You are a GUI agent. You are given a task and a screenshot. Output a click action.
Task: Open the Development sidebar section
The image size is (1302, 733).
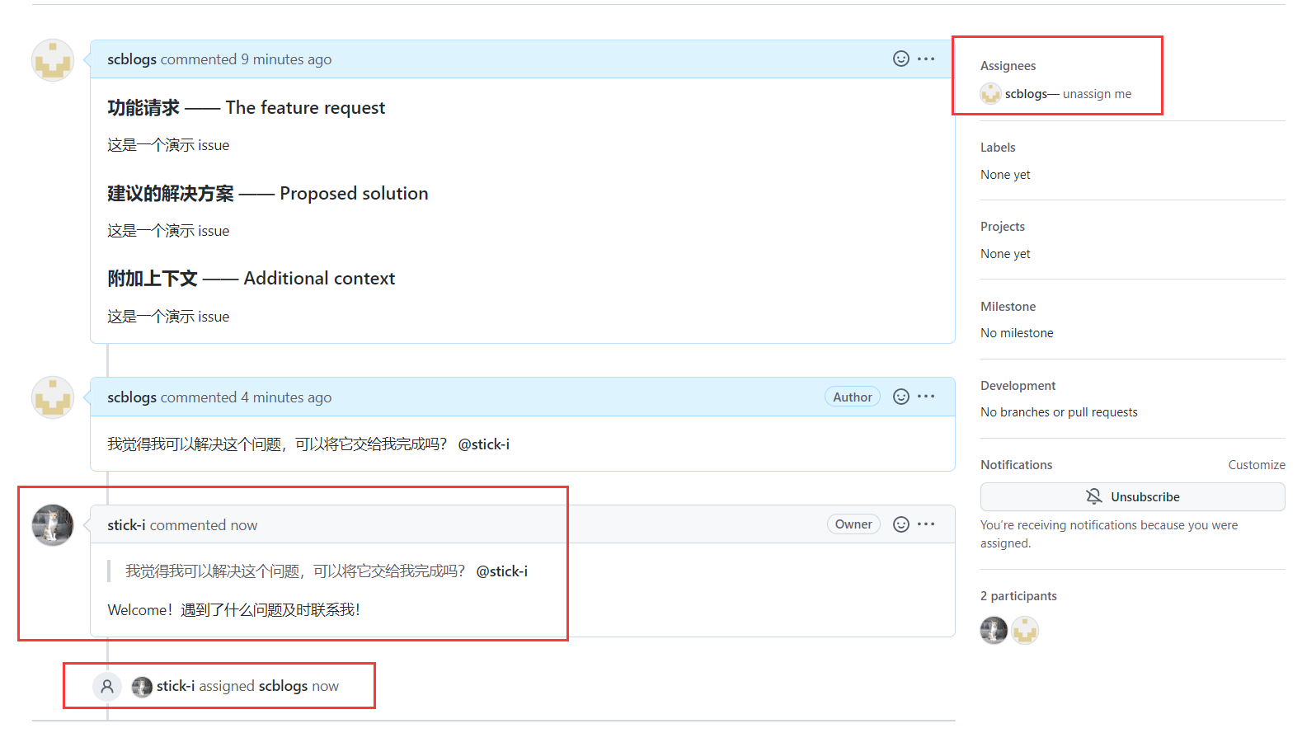coord(1018,386)
